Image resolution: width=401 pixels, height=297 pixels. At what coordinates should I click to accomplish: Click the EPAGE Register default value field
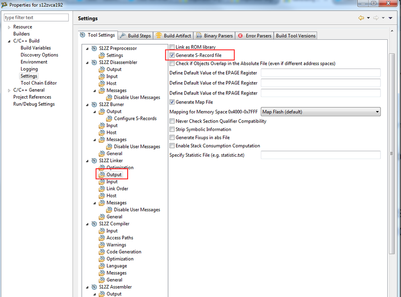(320, 73)
